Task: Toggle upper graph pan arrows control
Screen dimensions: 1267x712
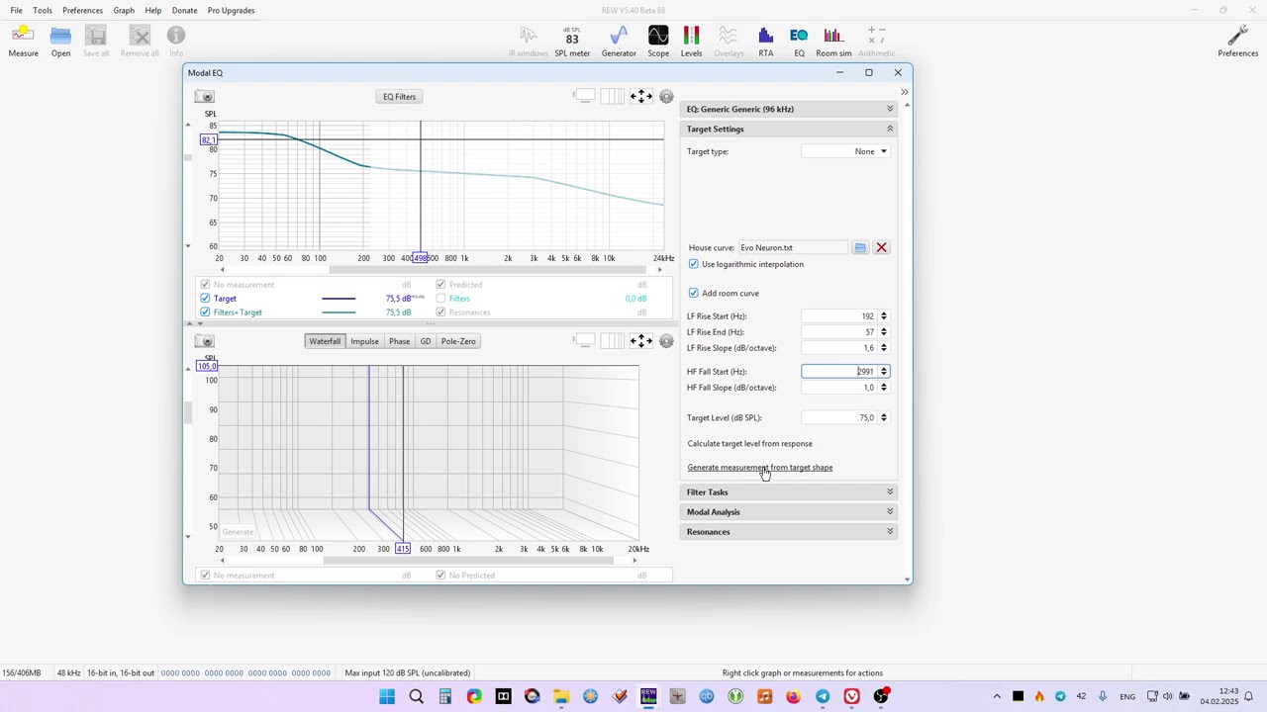Action: click(640, 96)
